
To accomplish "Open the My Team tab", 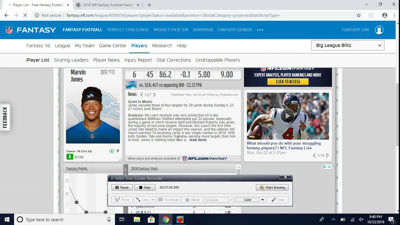I will click(85, 46).
